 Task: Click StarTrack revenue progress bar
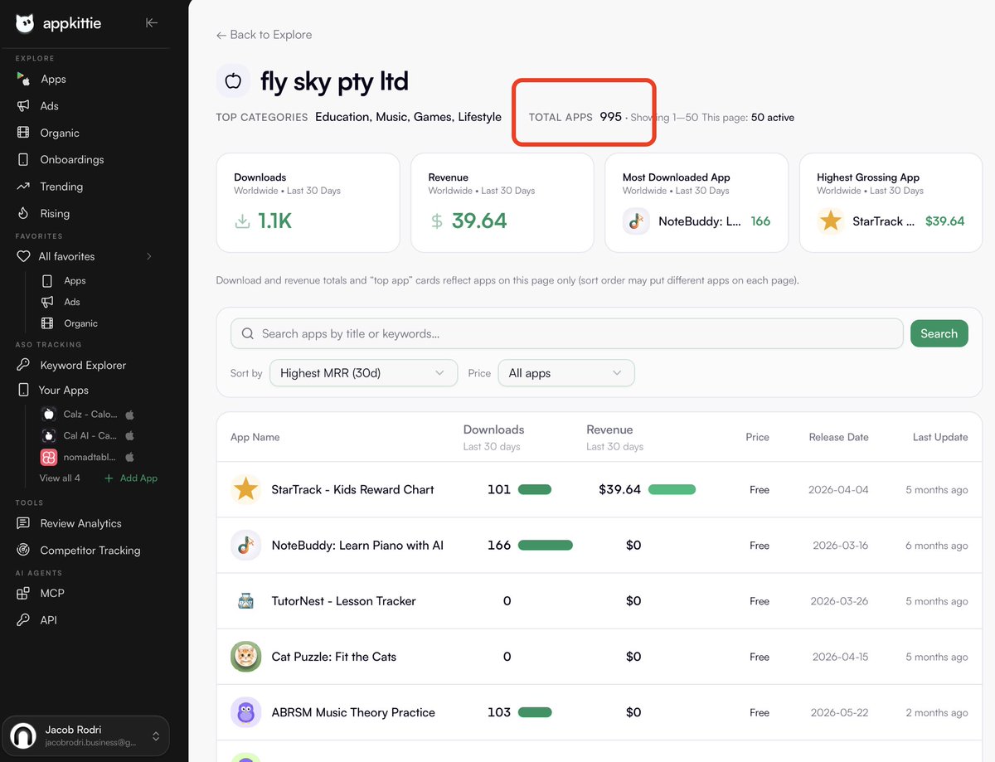[x=672, y=489]
